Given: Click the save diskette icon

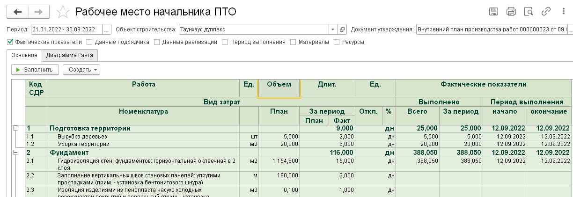Looking at the screenshot, I should click(493, 12).
